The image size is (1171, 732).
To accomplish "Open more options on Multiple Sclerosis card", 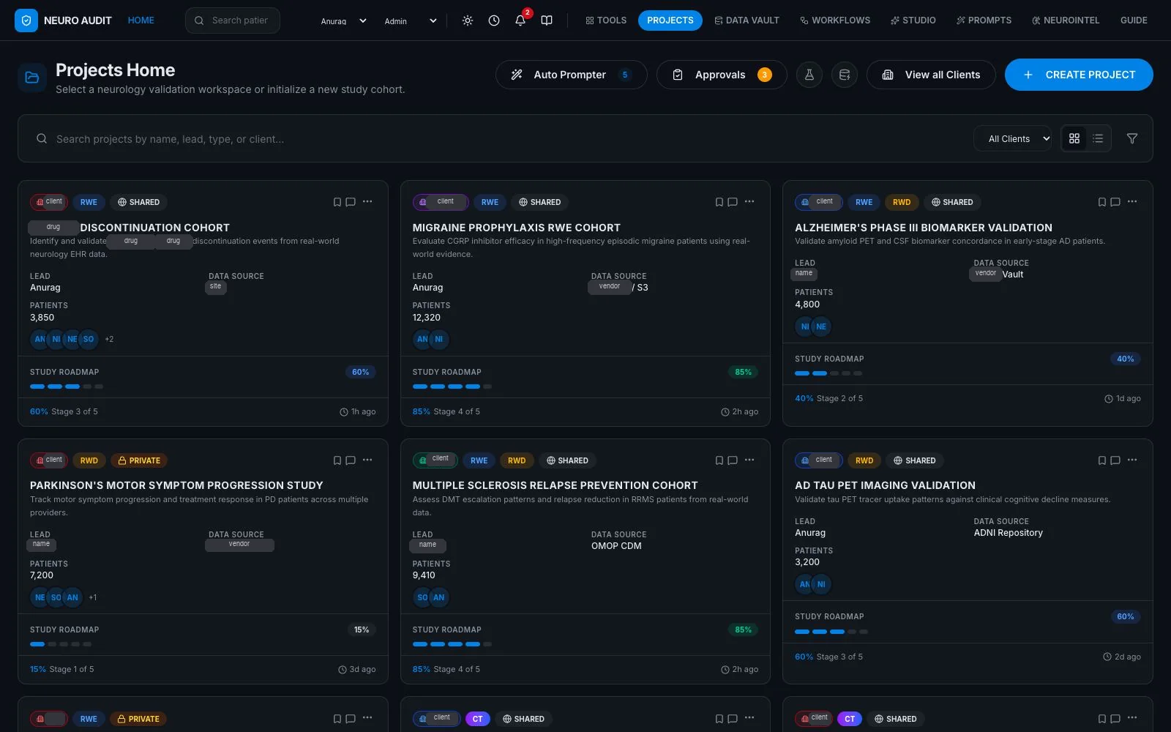I will [x=749, y=460].
